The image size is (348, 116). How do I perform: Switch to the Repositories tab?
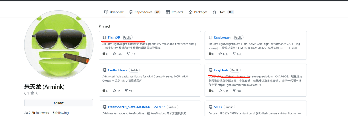click(x=144, y=12)
